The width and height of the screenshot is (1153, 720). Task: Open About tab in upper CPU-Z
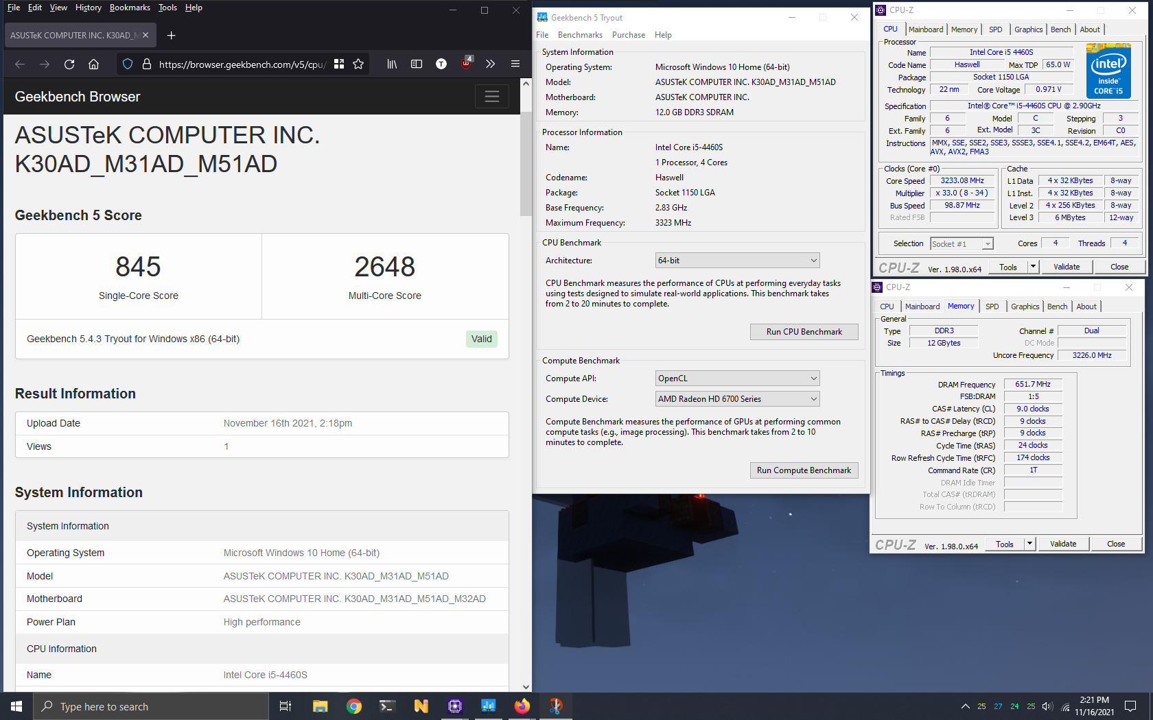[1090, 29]
